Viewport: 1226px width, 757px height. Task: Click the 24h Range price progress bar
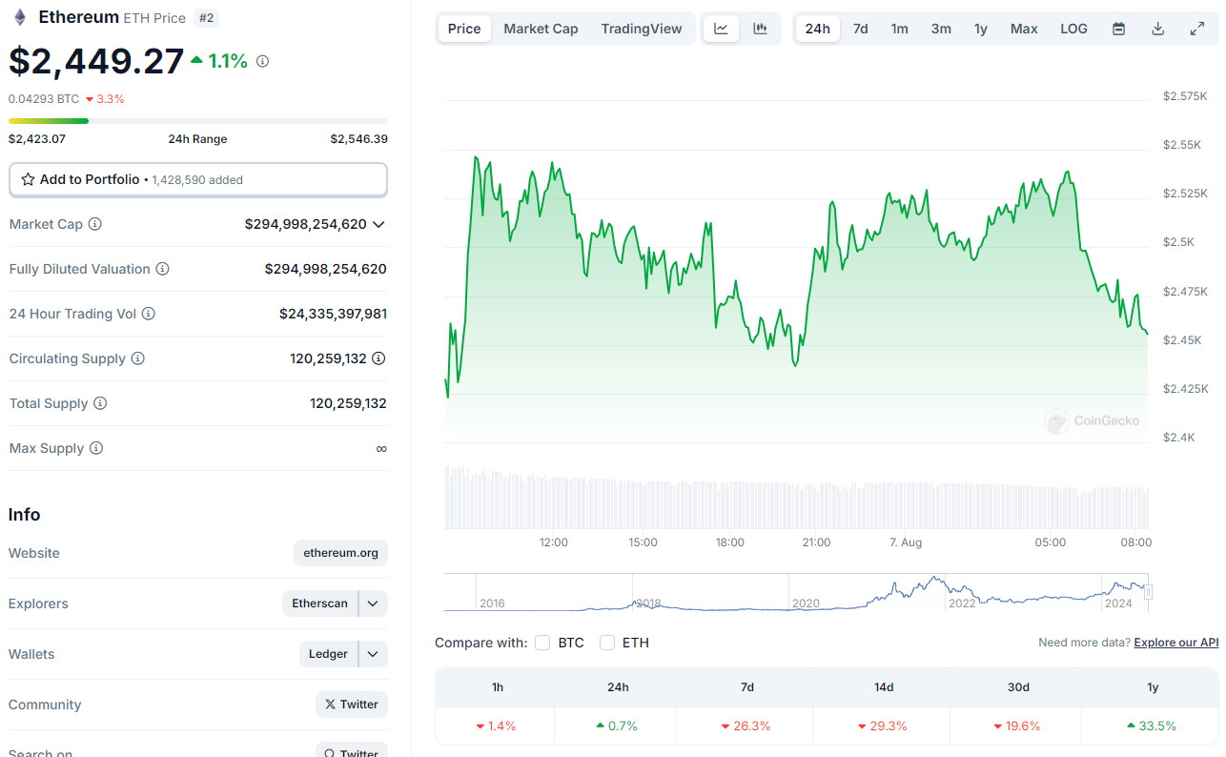[x=198, y=121]
